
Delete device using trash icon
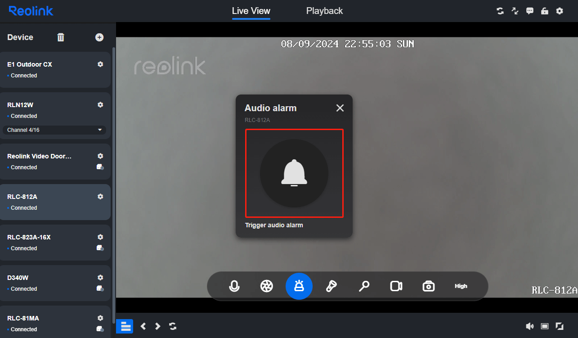pyautogui.click(x=61, y=37)
